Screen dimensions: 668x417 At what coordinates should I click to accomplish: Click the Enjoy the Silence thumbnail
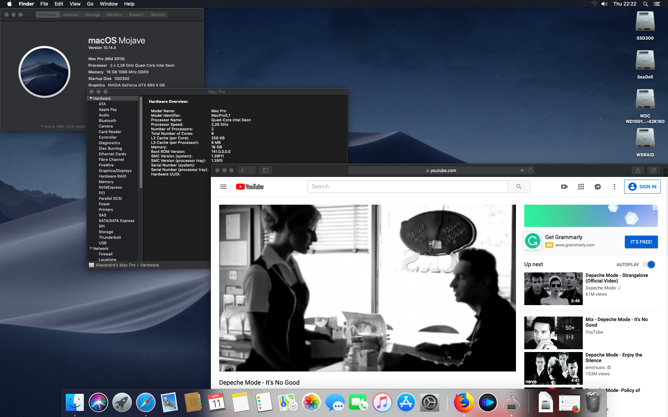click(553, 368)
